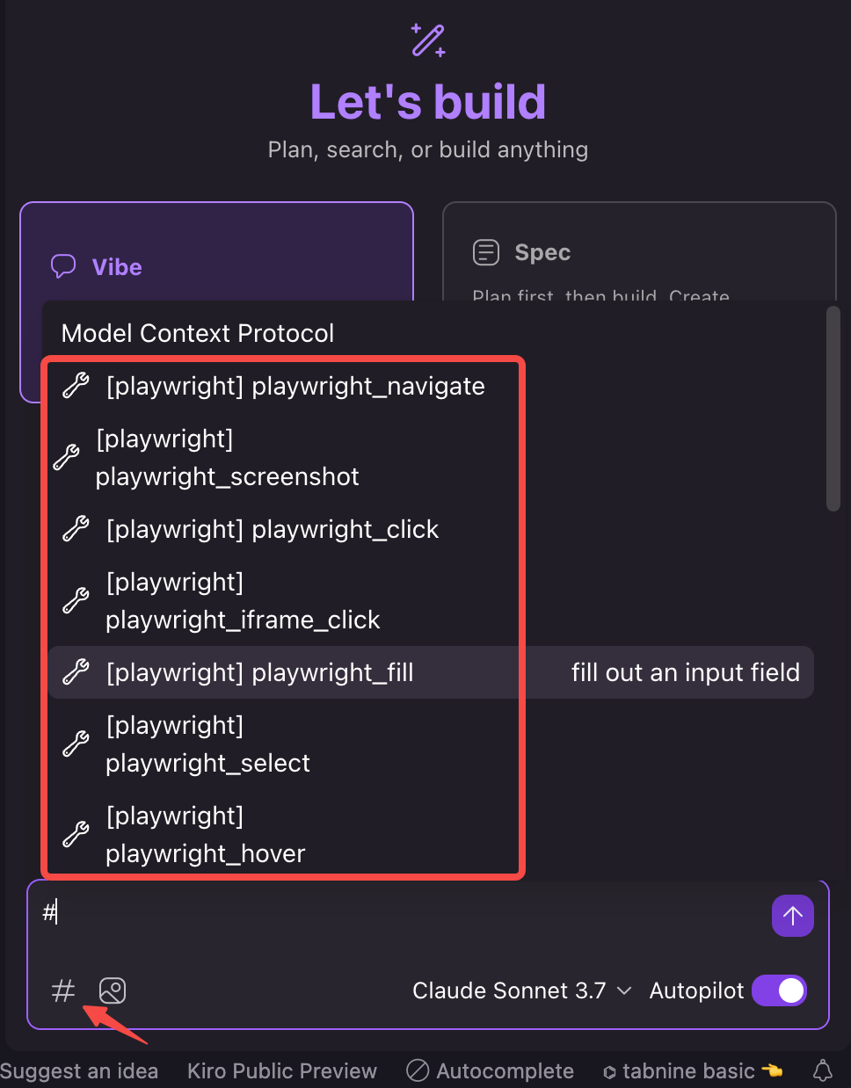Select playwright_navigate from the MCP list

[295, 386]
